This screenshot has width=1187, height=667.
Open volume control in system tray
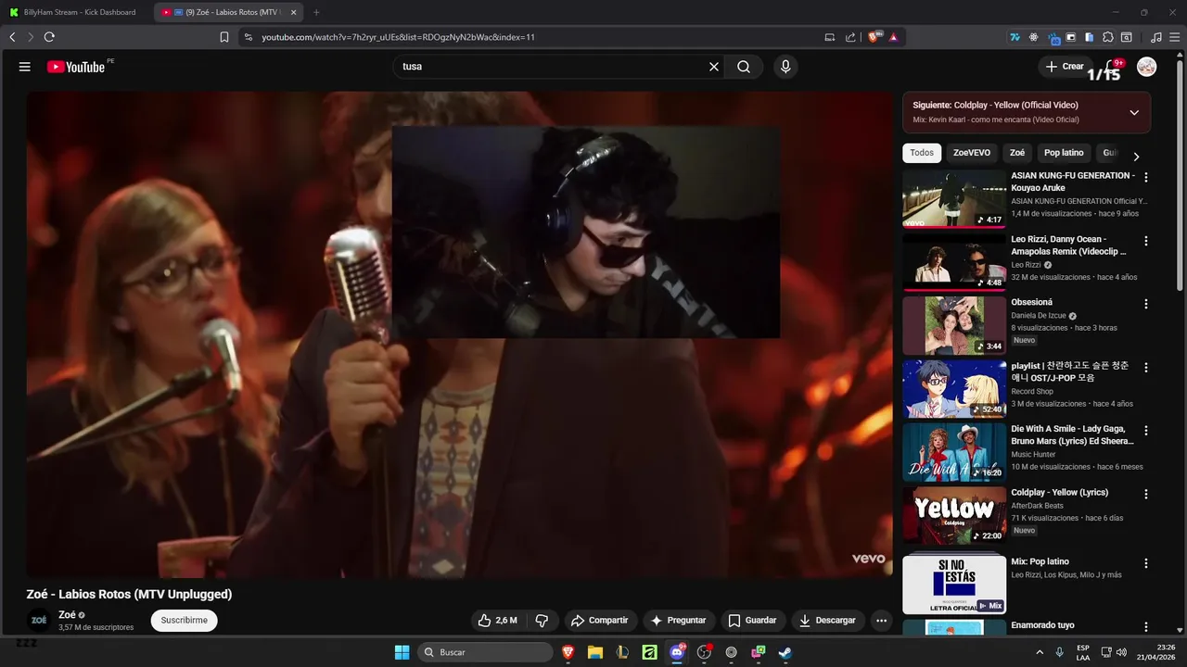point(1122,652)
